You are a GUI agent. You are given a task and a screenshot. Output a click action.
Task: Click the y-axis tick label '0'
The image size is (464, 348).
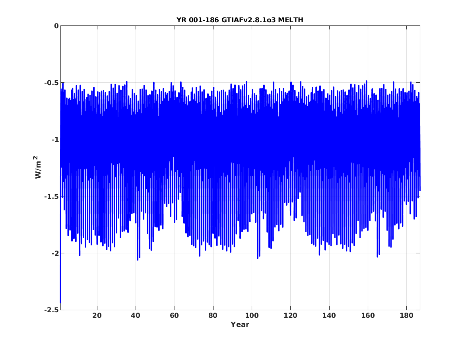click(x=56, y=26)
